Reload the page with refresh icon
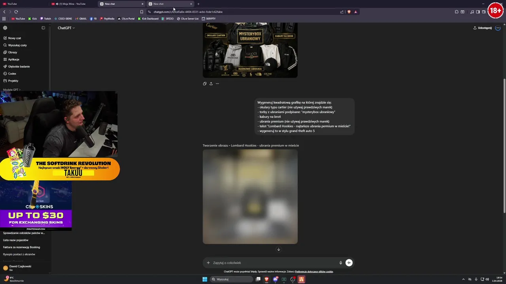 point(16,12)
